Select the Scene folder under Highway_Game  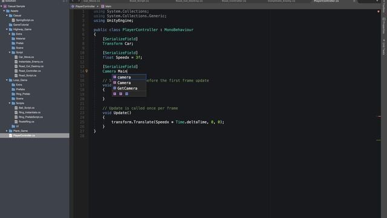[x=19, y=48]
